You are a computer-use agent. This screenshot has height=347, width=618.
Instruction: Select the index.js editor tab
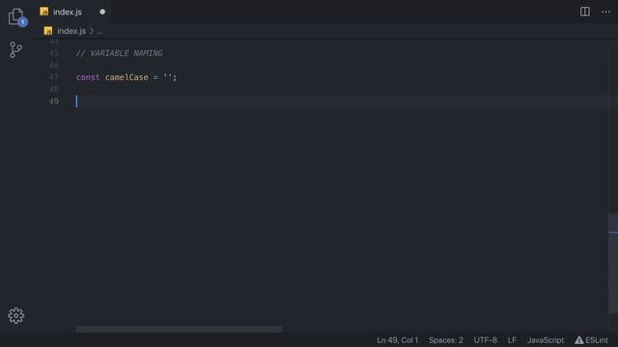(72, 12)
